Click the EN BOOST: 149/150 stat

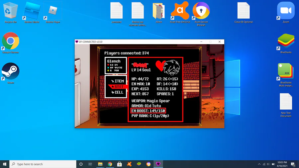148,111
